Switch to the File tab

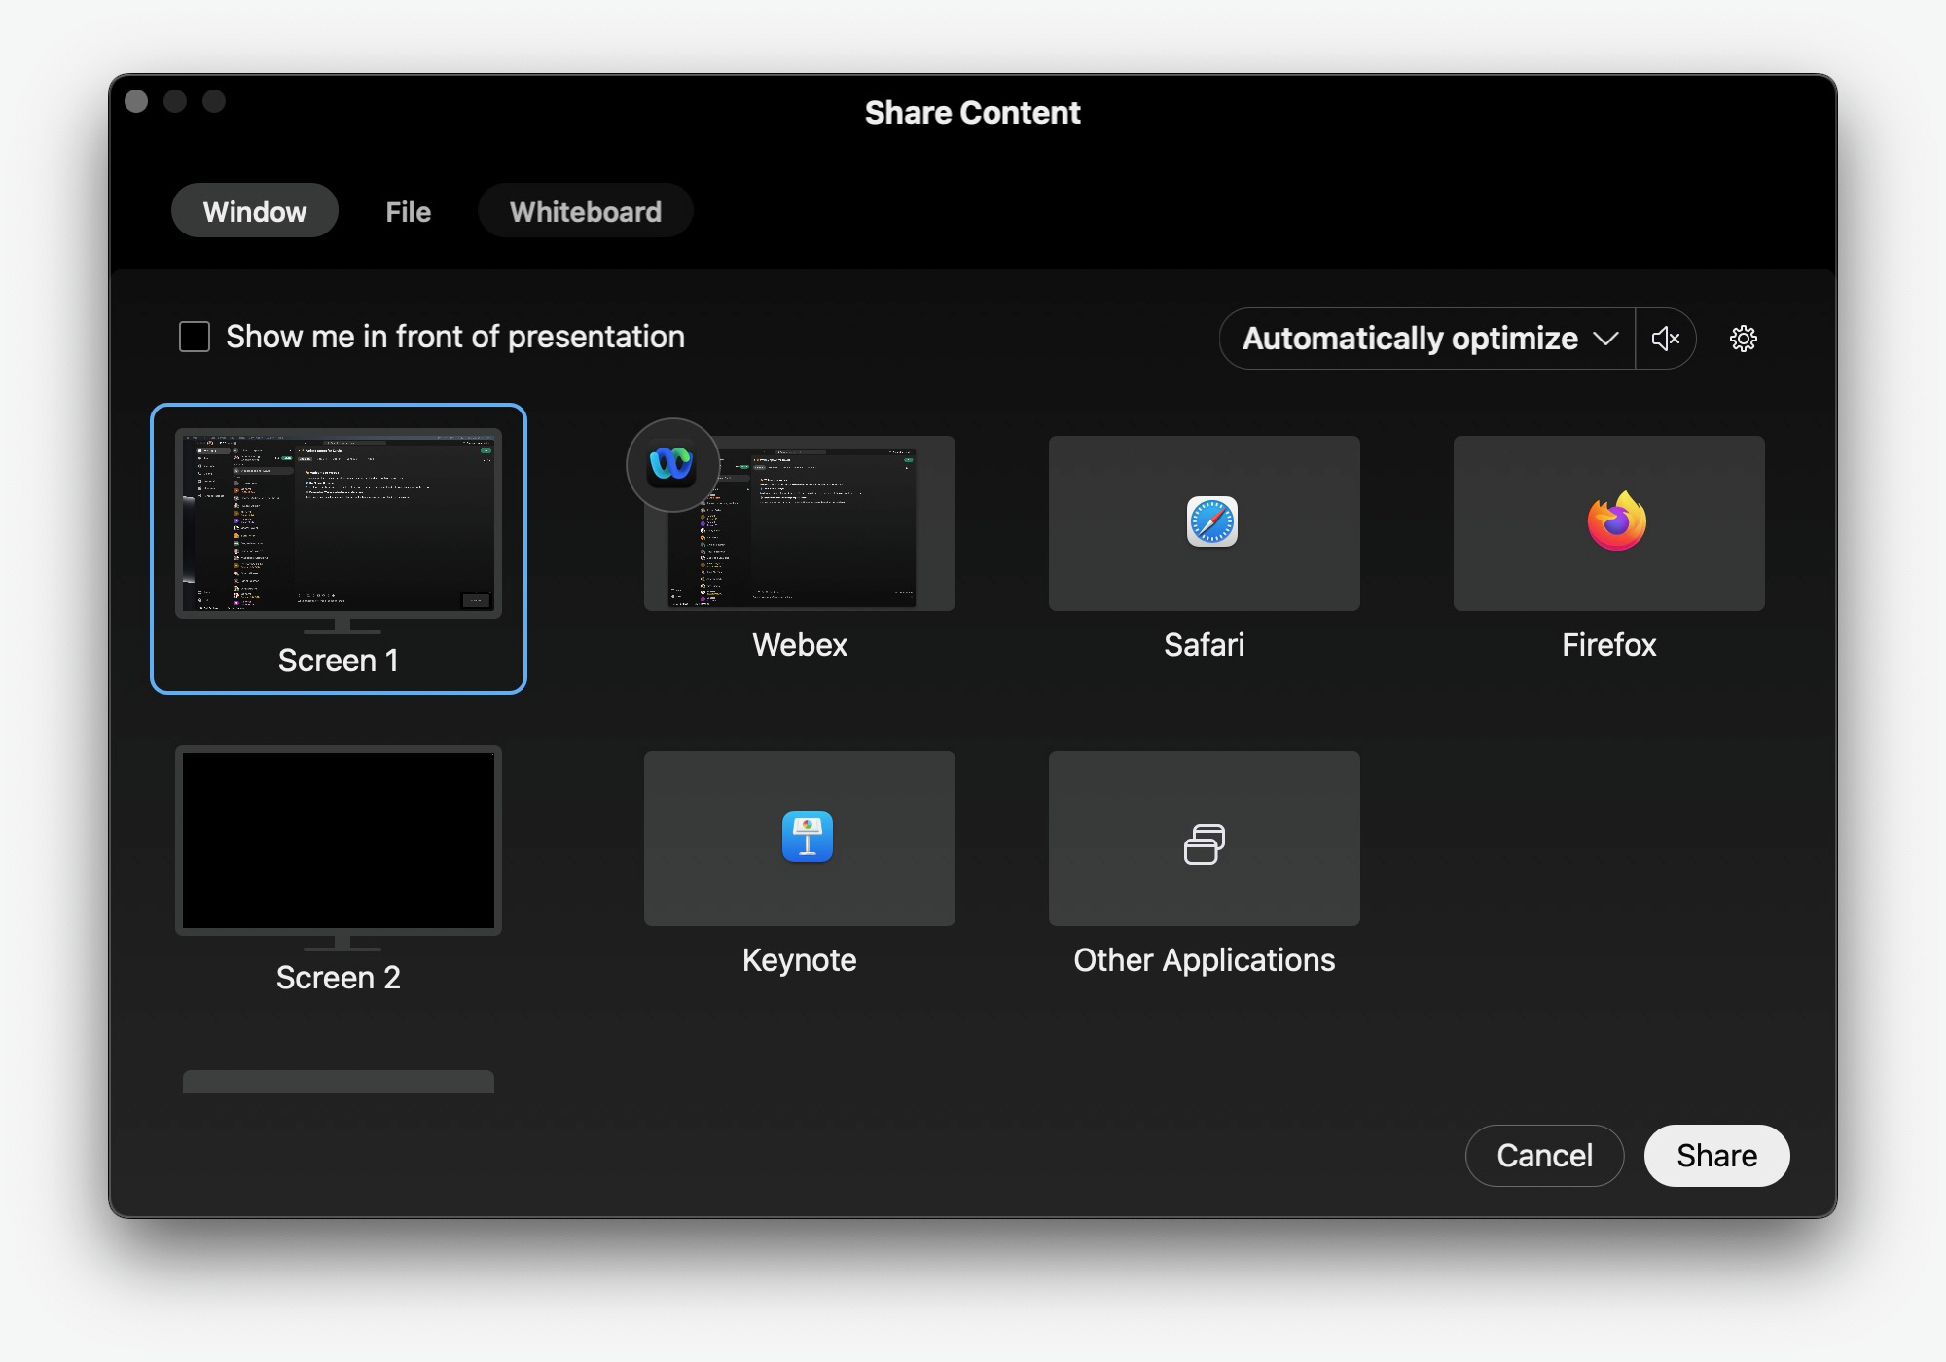pos(408,211)
